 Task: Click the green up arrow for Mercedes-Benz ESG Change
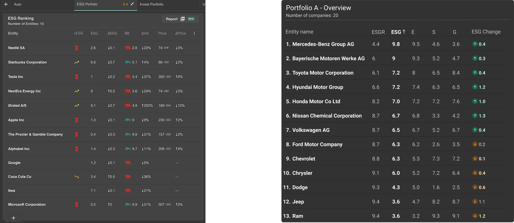(475, 44)
